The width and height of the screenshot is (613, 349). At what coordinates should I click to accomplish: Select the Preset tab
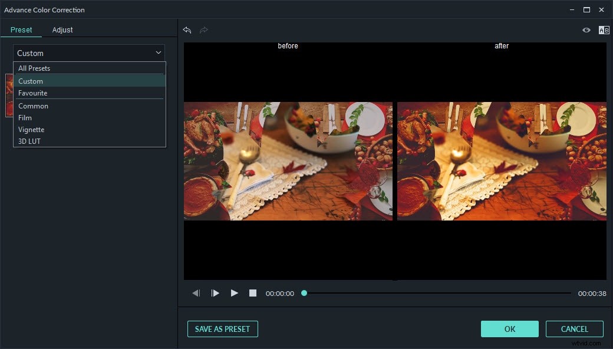point(22,29)
